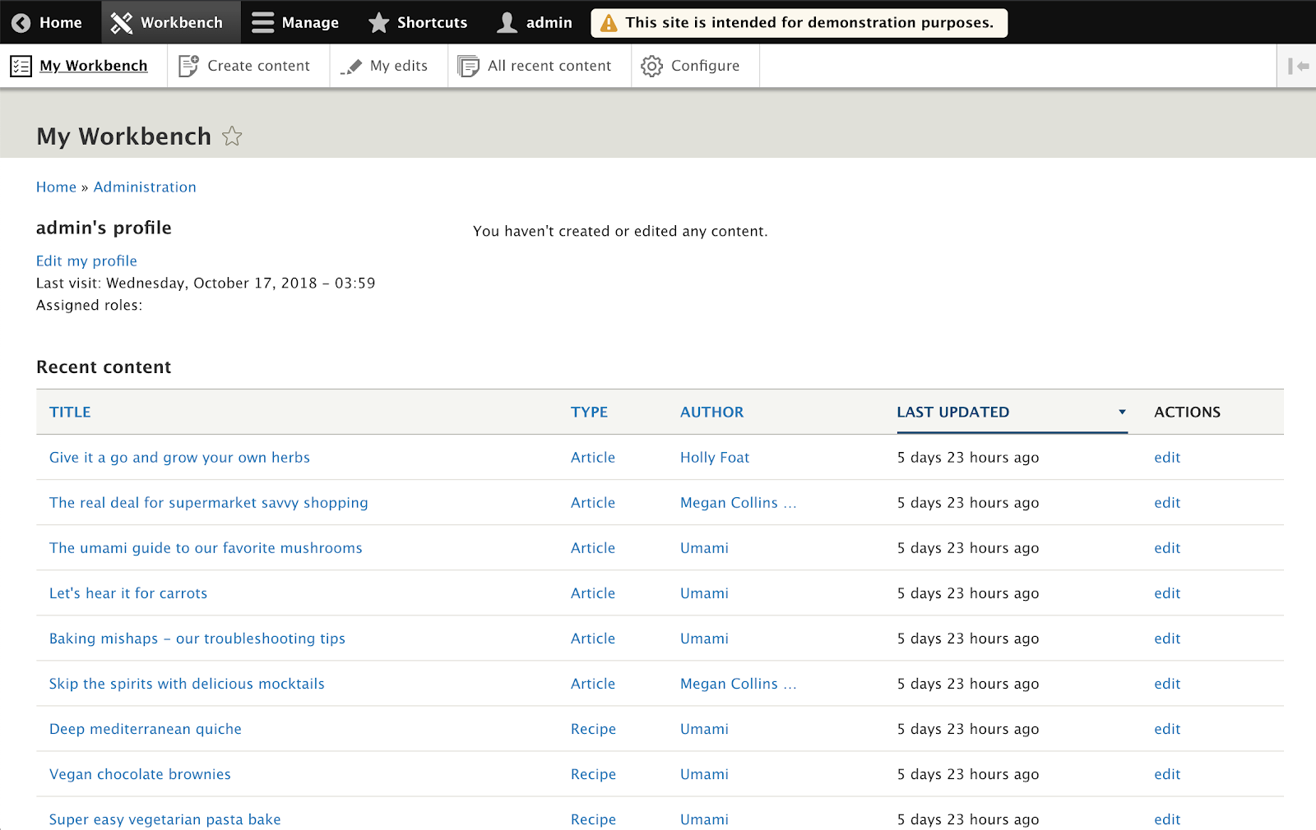Open the Shortcuts menu
This screenshot has width=1316, height=830.
[x=418, y=22]
